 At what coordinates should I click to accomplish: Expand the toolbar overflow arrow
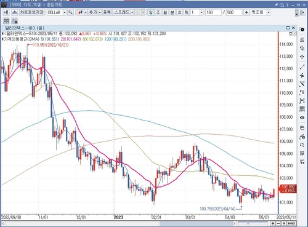[296, 13]
